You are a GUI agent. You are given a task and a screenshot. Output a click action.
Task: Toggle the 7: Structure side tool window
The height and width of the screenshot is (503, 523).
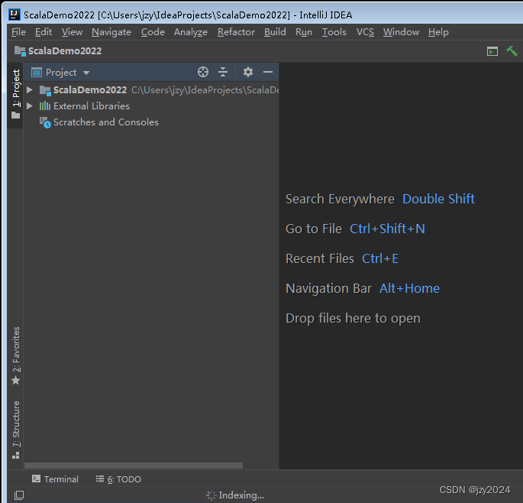click(16, 430)
